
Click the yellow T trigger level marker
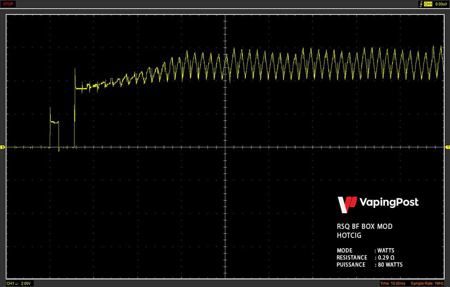click(x=448, y=147)
